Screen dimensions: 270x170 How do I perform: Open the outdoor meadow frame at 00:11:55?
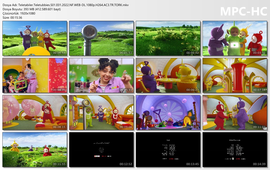point(35,150)
